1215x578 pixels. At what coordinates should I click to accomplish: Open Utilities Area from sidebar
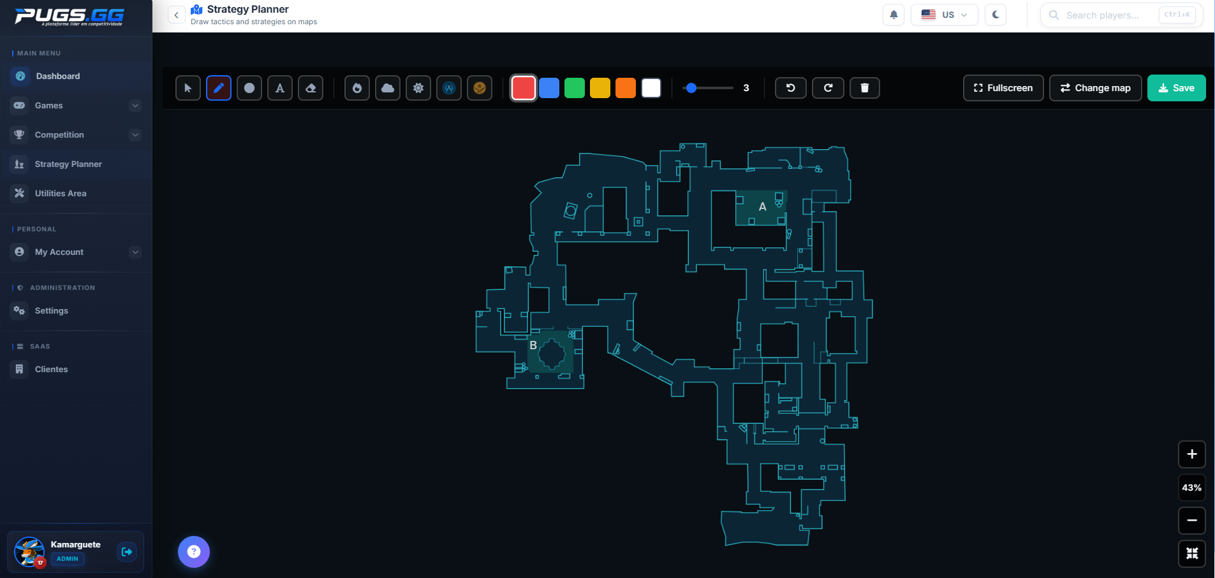pos(61,194)
